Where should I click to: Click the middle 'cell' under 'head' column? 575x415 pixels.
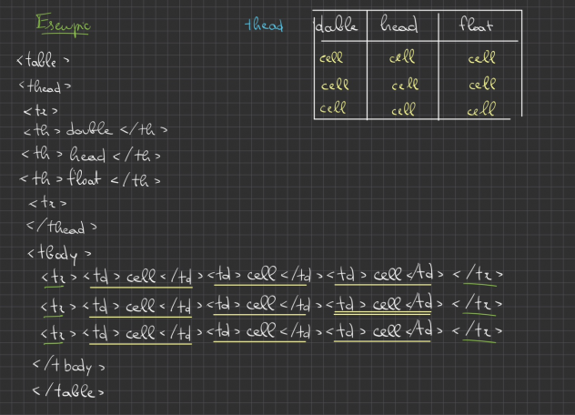pos(405,85)
